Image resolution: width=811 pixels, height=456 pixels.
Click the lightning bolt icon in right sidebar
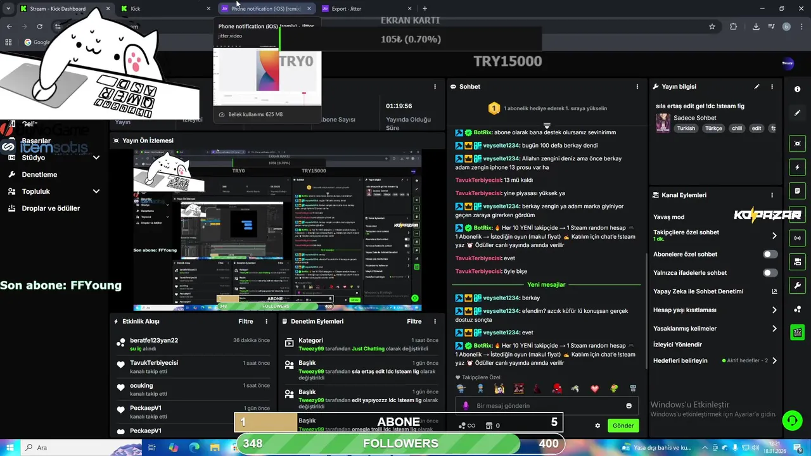pos(797,167)
